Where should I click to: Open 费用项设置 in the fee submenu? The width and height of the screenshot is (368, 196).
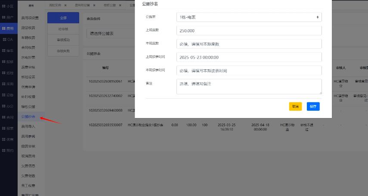pos(30,18)
